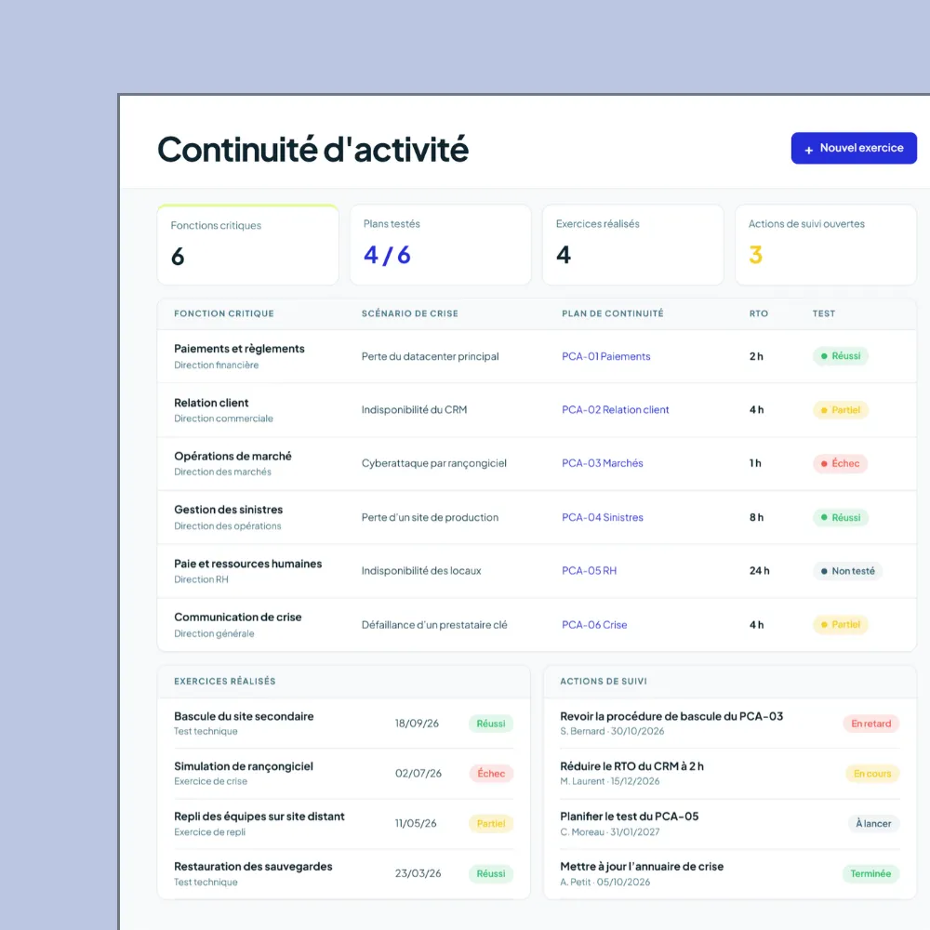
Task: Open the PCA-06 Crise plan link
Action: (593, 625)
